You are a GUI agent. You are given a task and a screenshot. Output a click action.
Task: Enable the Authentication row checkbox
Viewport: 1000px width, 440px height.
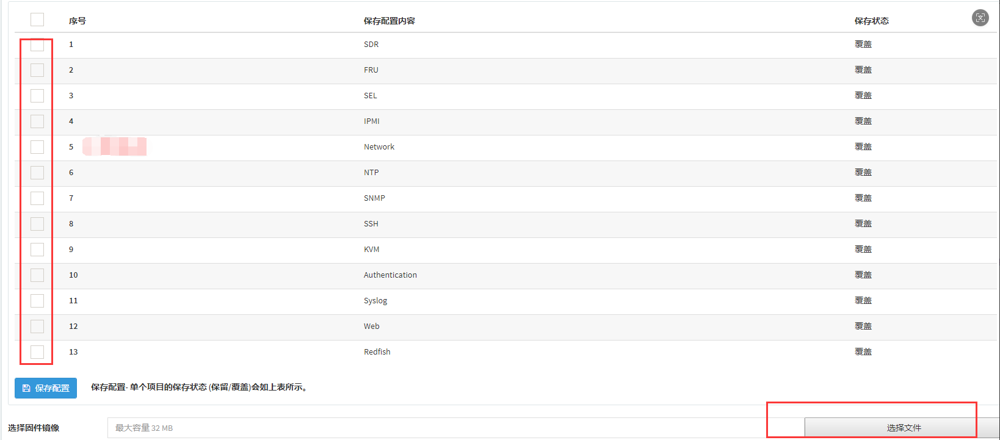(x=37, y=275)
